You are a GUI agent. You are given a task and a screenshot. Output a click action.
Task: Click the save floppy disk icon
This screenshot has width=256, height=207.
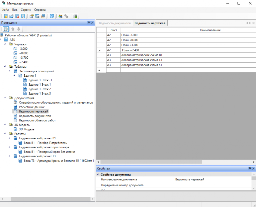coord(23,16)
